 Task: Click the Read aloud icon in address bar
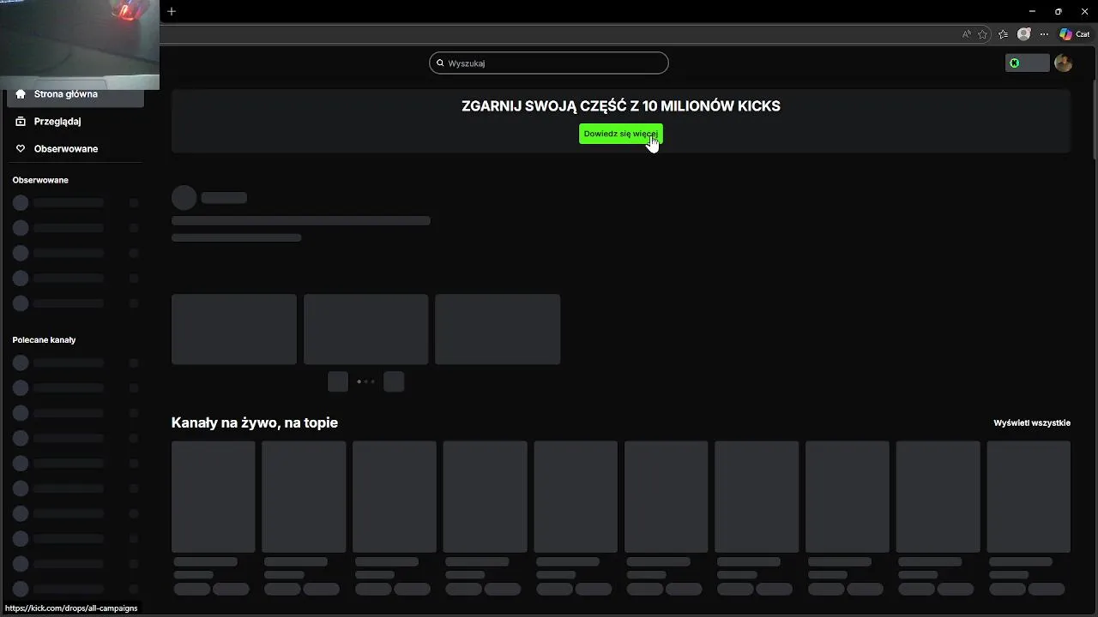click(966, 34)
